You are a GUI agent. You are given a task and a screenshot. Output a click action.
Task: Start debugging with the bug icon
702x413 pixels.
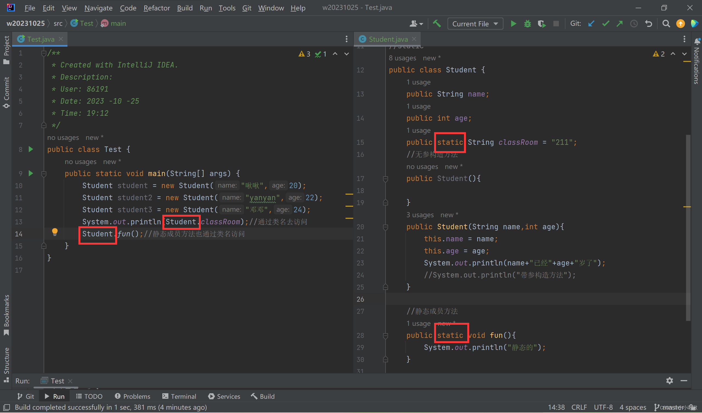(x=527, y=24)
